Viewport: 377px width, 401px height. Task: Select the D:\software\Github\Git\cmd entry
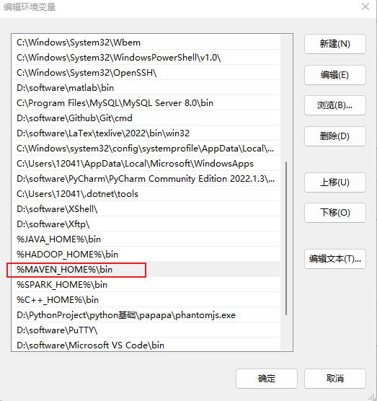(146, 118)
